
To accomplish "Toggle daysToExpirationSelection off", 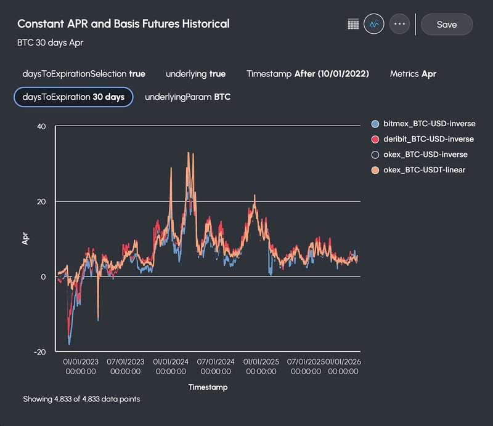I will click(84, 73).
